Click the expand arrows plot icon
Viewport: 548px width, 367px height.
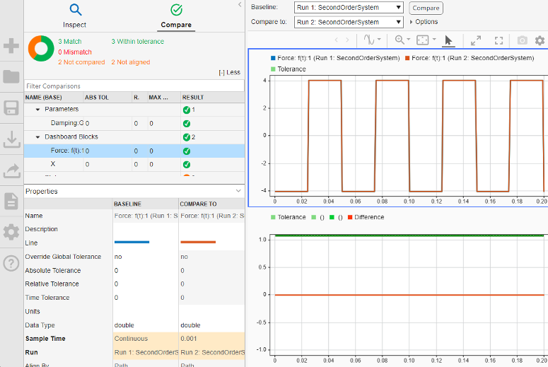coord(475,40)
